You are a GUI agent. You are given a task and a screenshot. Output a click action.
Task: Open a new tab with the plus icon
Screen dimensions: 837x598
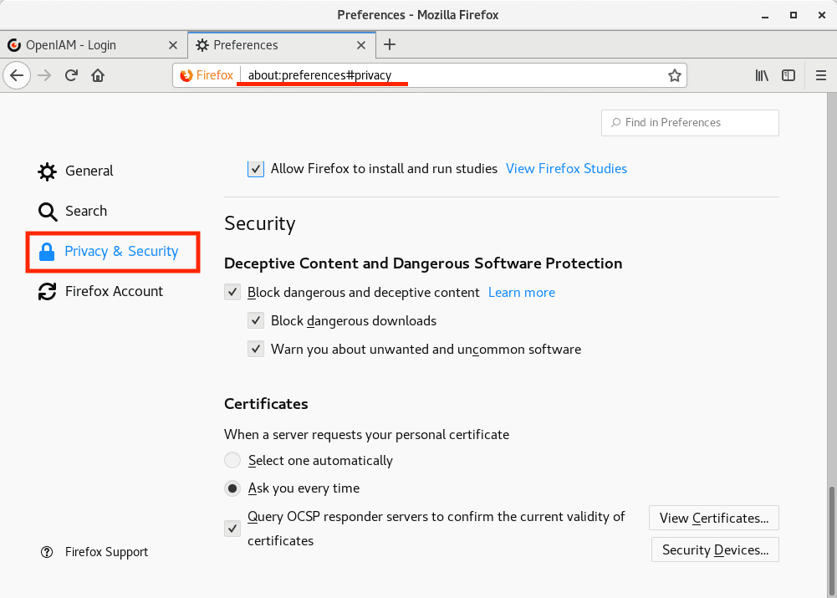[390, 45]
